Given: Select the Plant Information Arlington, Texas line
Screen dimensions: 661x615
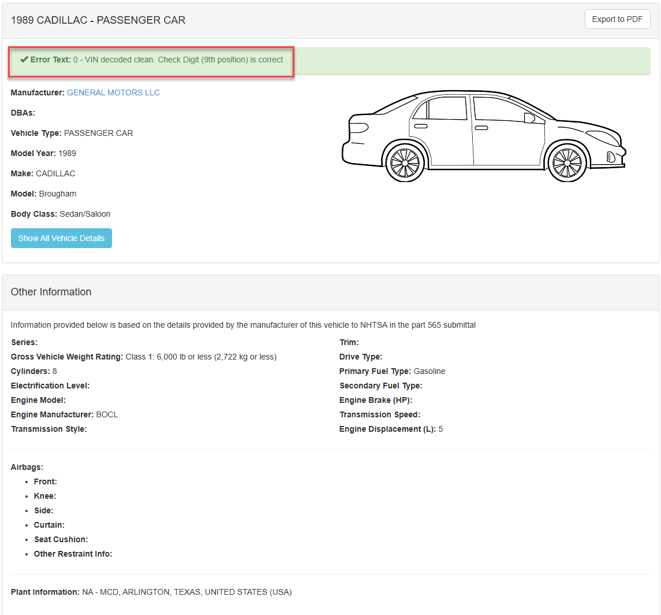Looking at the screenshot, I should (151, 592).
